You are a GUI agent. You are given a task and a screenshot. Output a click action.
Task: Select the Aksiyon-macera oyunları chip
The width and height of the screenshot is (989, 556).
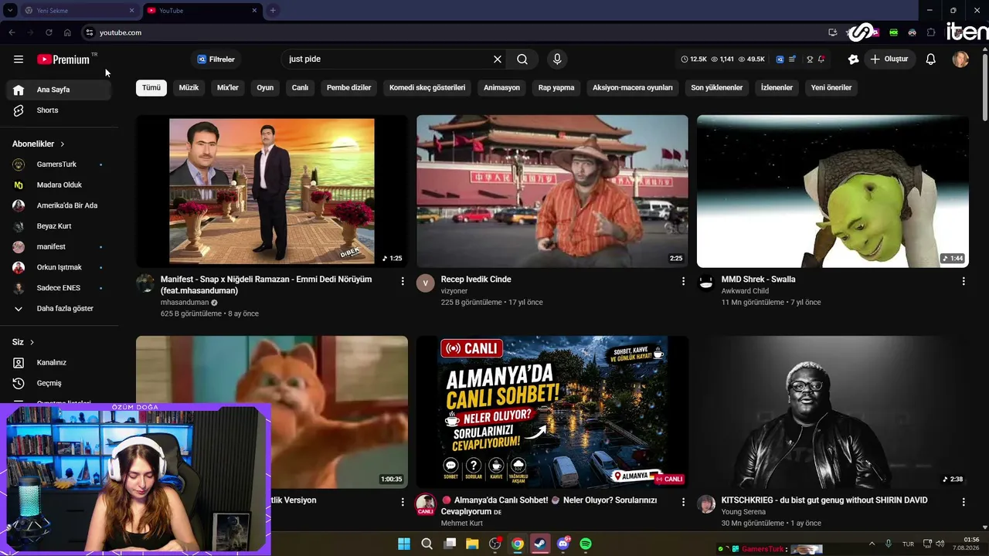633,88
